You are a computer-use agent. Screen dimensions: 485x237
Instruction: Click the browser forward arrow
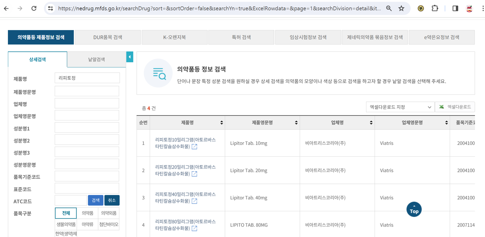click(20, 8)
